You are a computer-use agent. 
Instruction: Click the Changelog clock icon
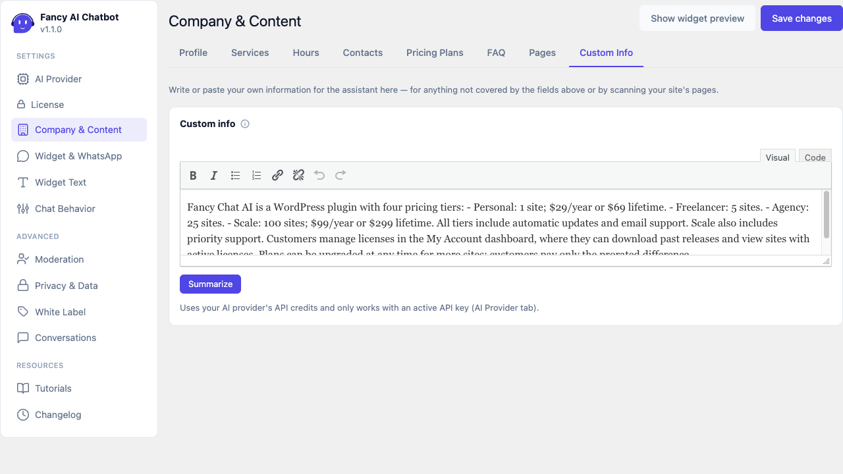click(x=23, y=415)
